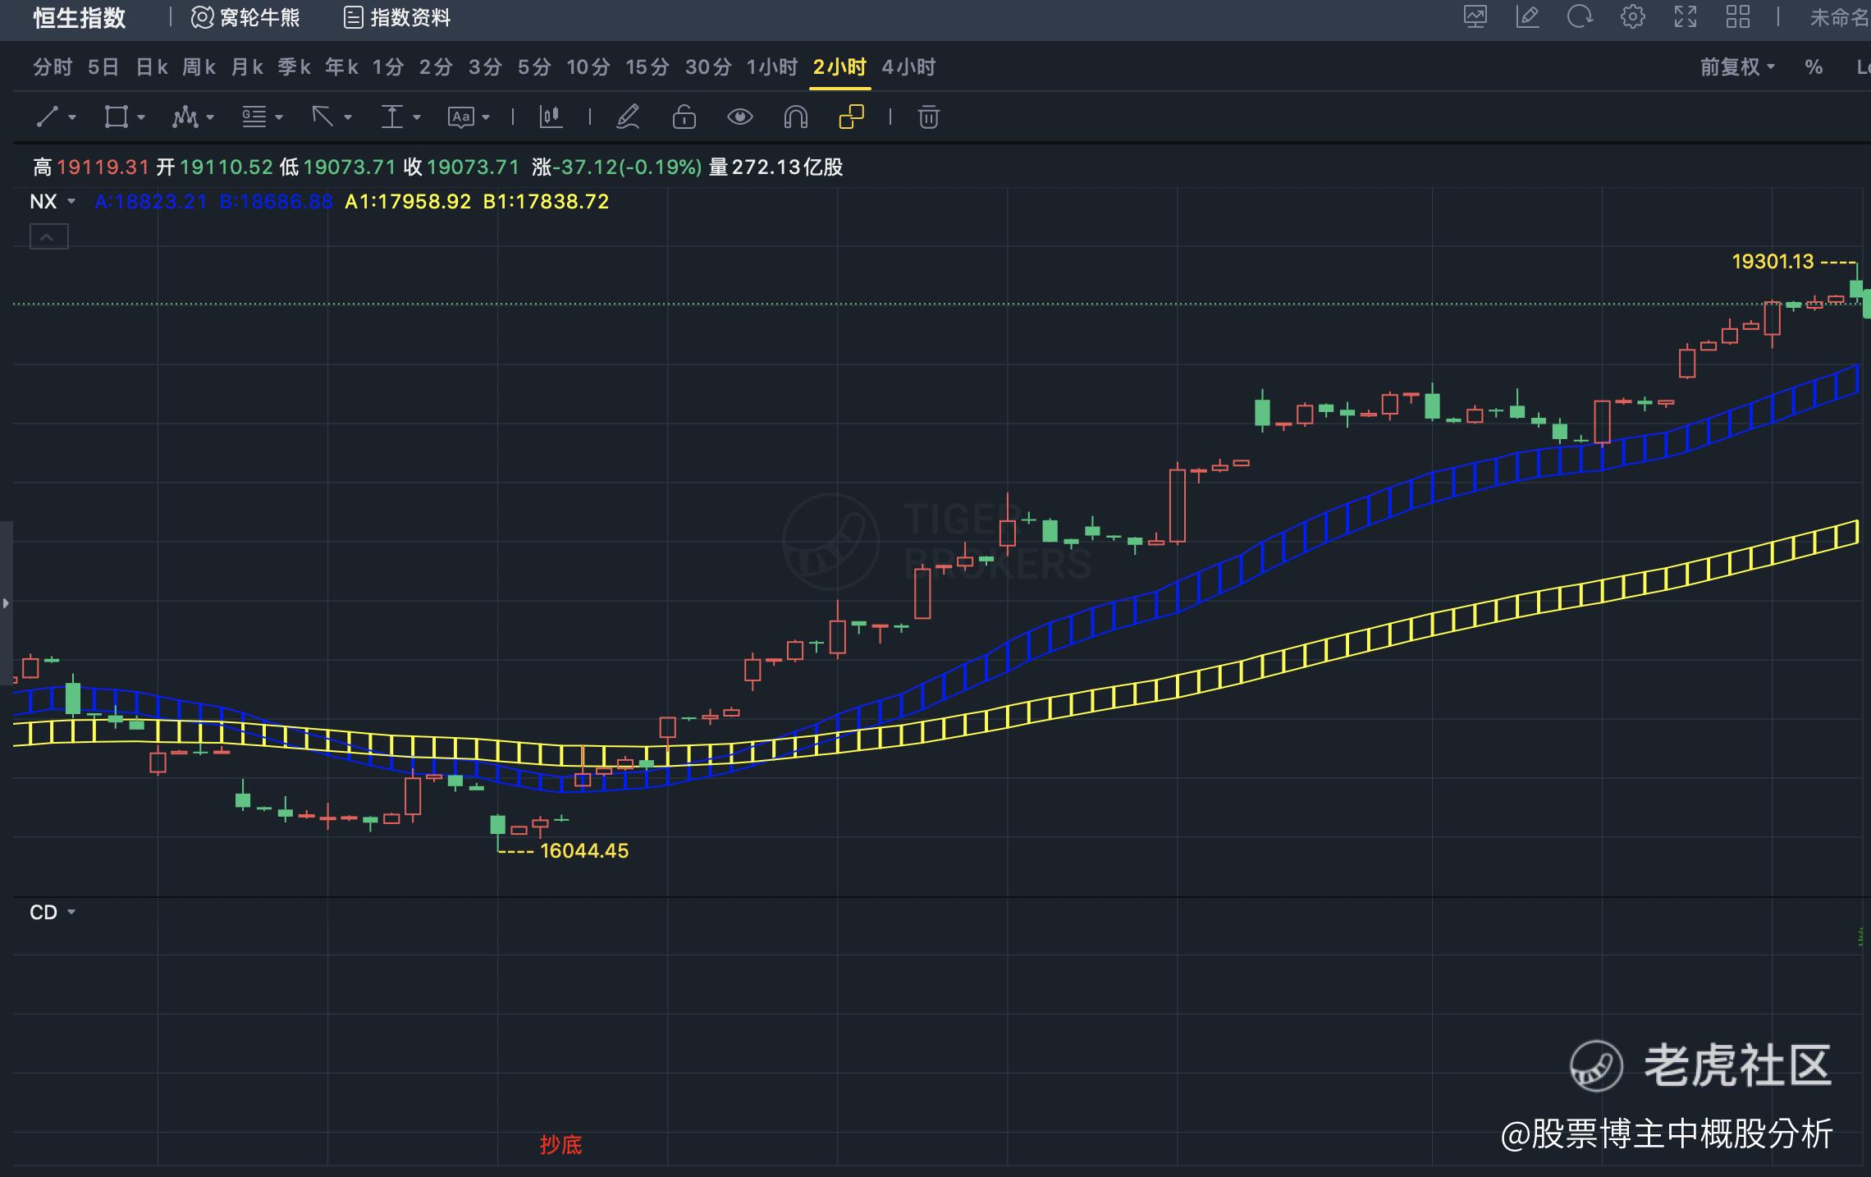Toggle the drawing lock icon

point(684,117)
